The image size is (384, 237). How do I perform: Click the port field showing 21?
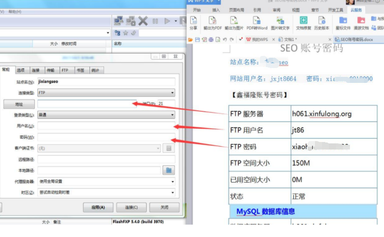(x=166, y=103)
